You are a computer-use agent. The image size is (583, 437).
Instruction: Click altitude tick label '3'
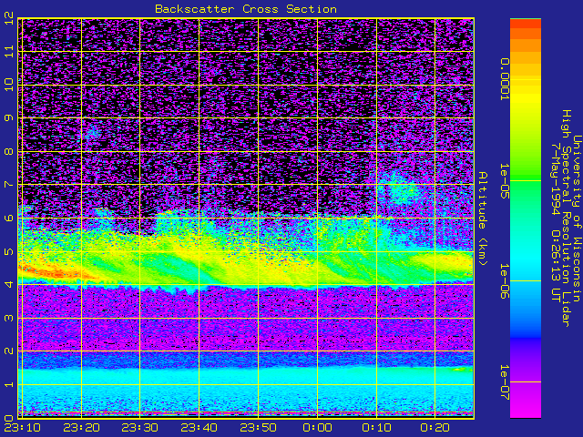(x=10, y=318)
